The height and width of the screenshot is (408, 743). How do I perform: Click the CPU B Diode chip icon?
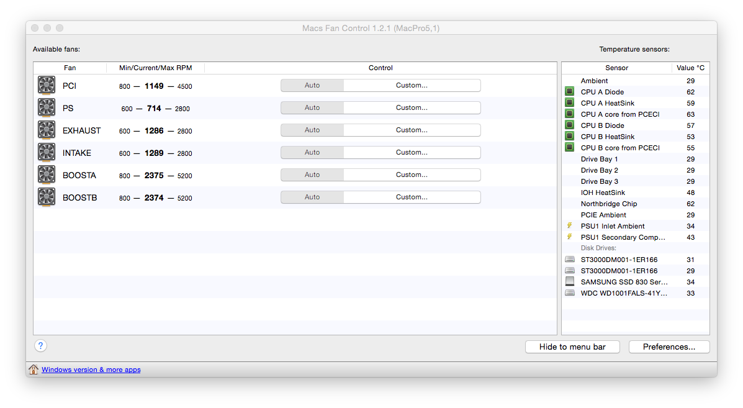[570, 125]
